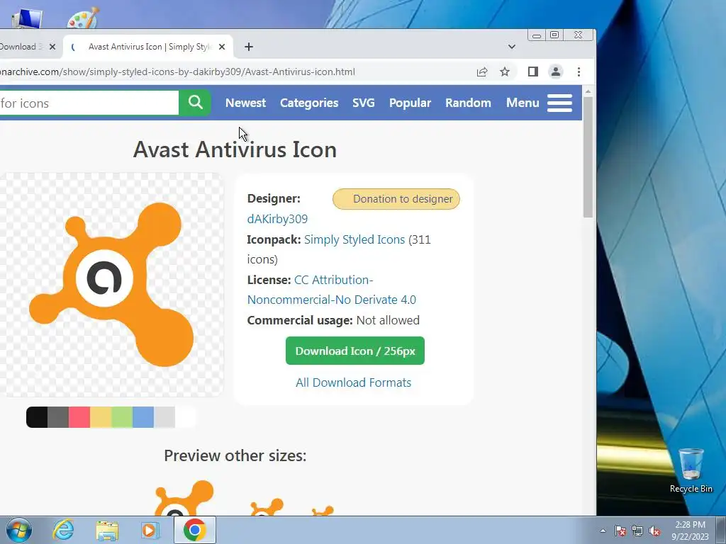Open the SVG navigation item
726x544 pixels.
coord(364,103)
